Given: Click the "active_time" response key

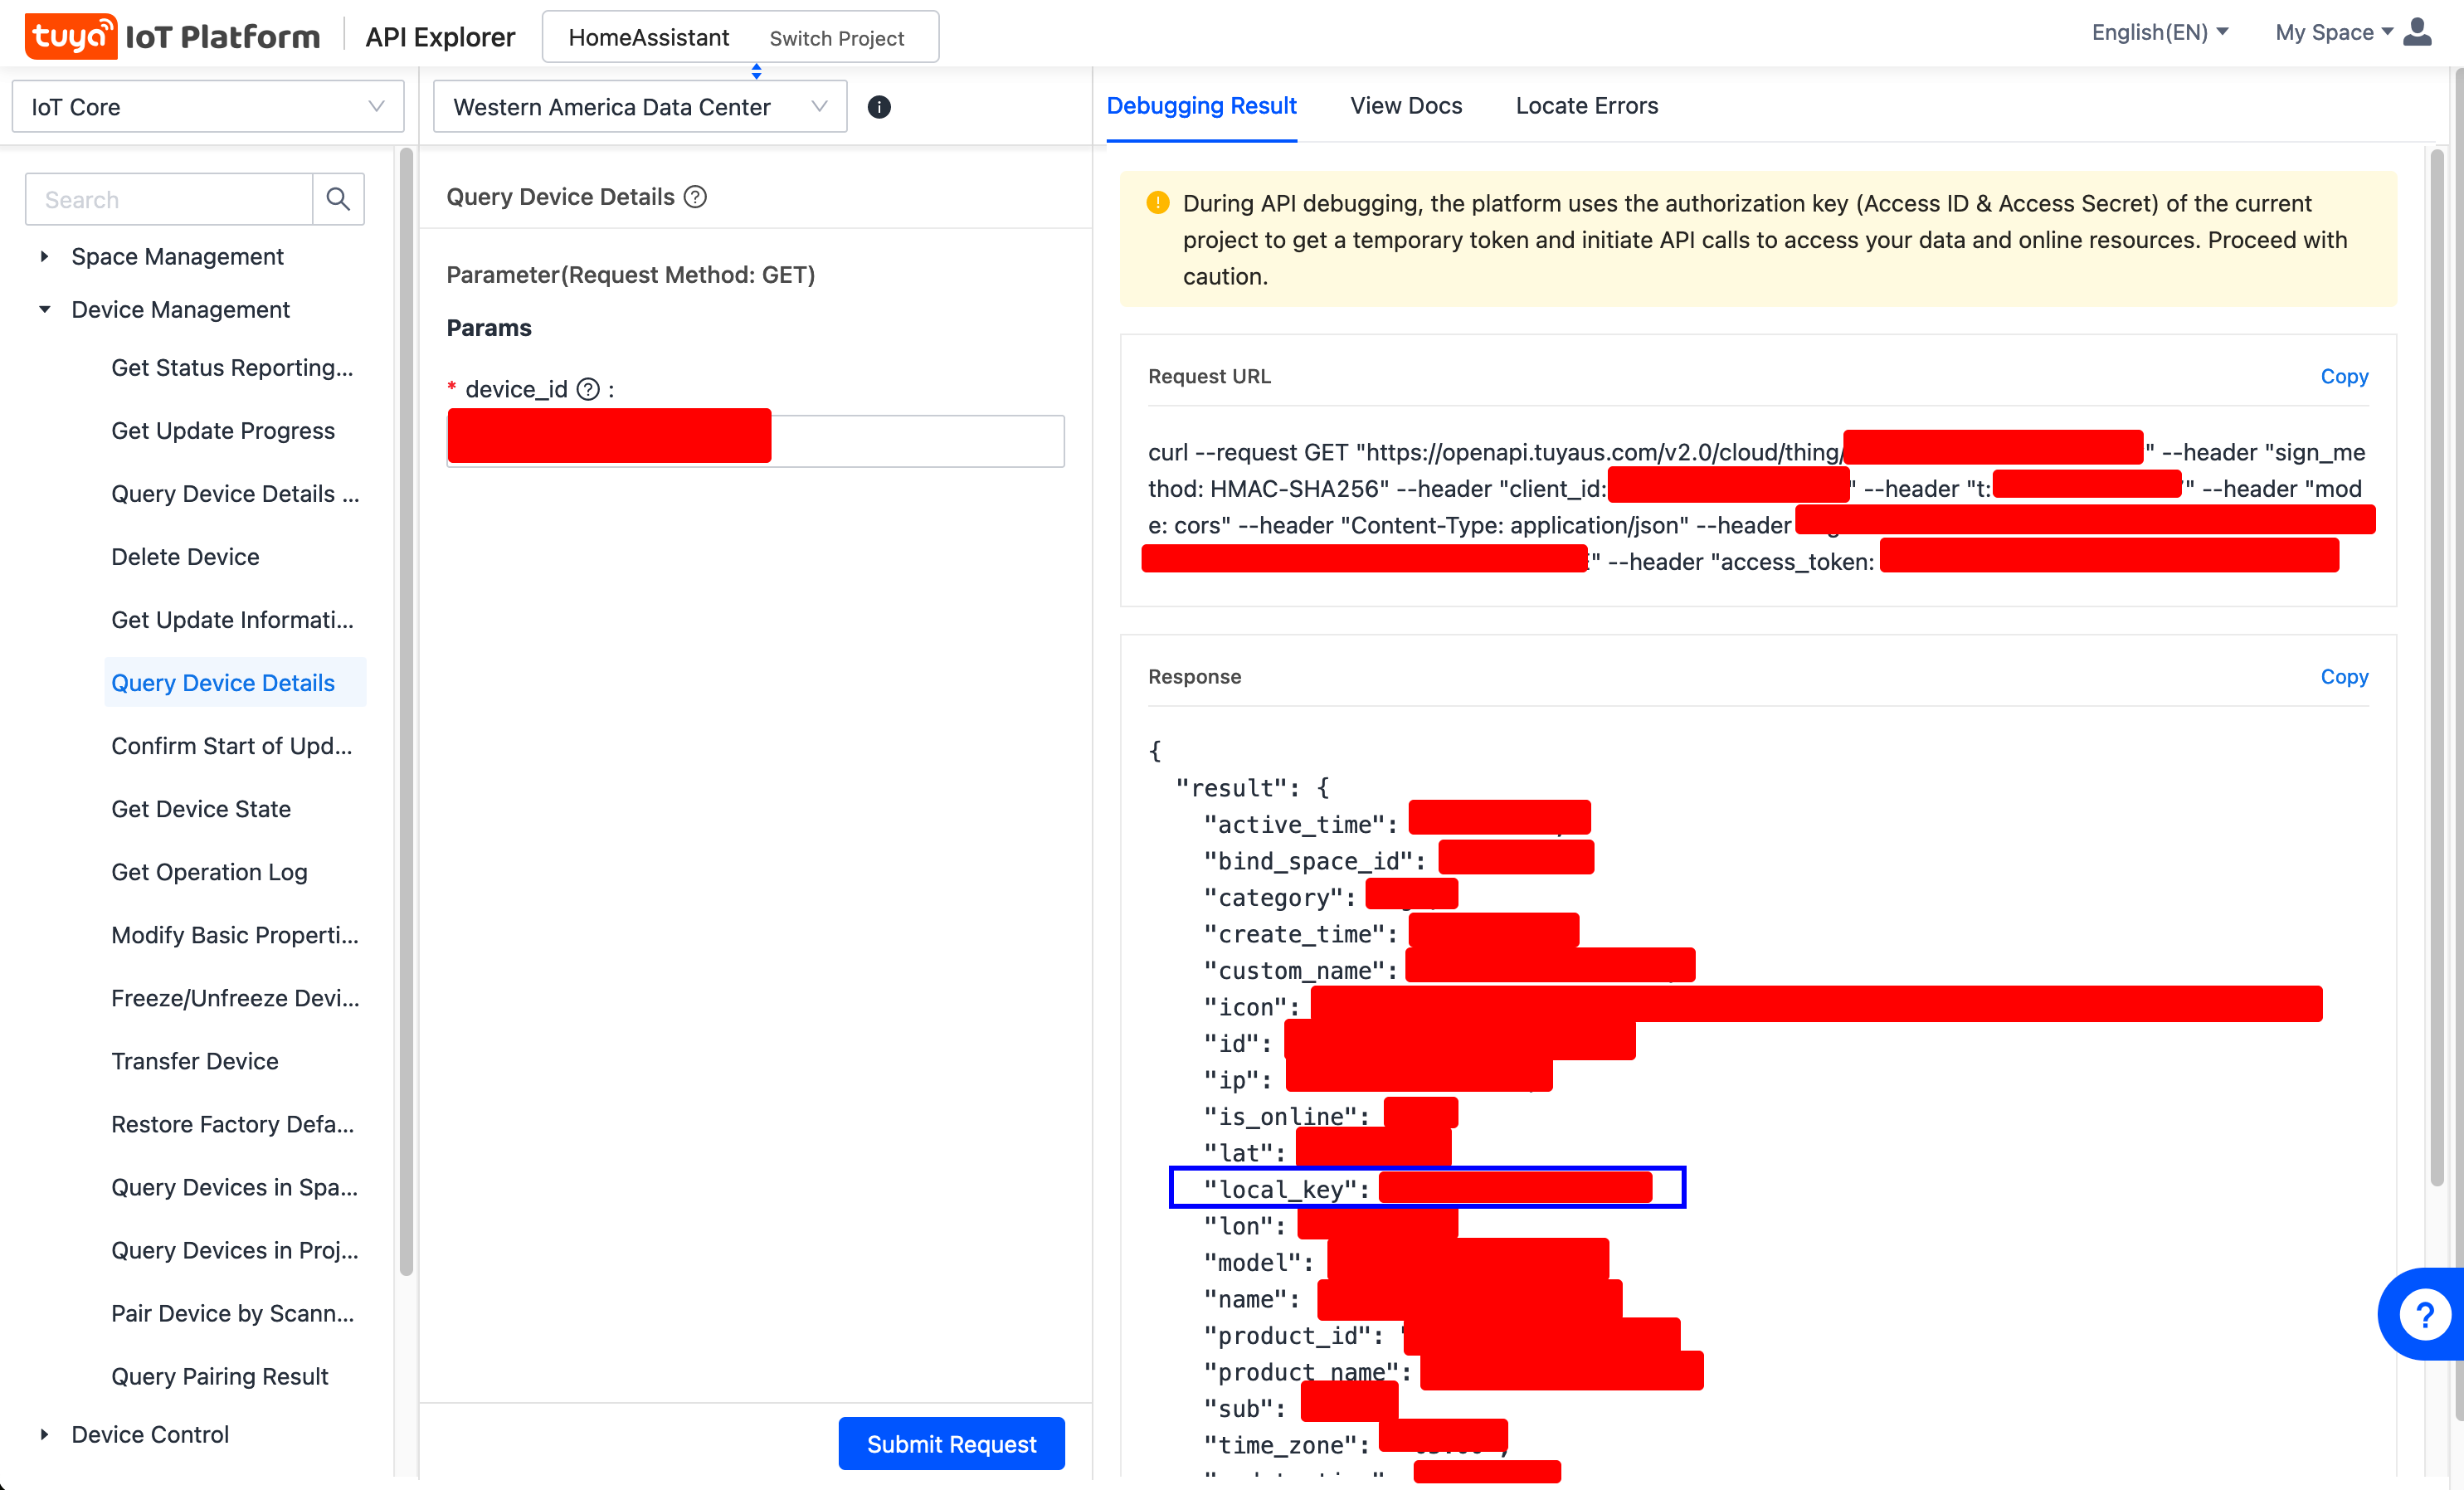Looking at the screenshot, I should point(1300,824).
